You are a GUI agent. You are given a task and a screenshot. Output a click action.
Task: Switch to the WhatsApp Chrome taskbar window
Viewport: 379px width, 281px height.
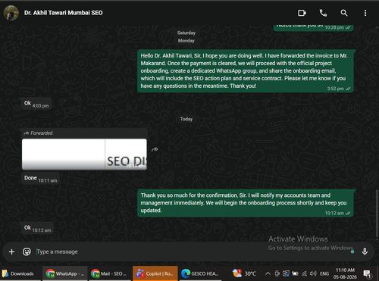point(65,273)
